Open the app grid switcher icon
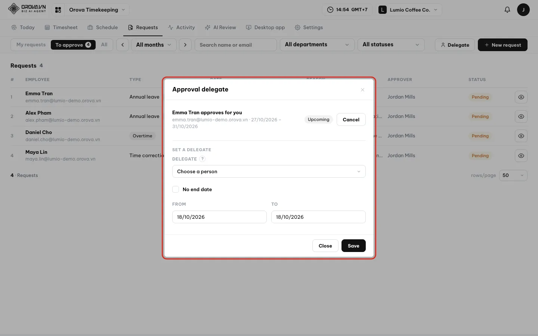 pyautogui.click(x=58, y=10)
